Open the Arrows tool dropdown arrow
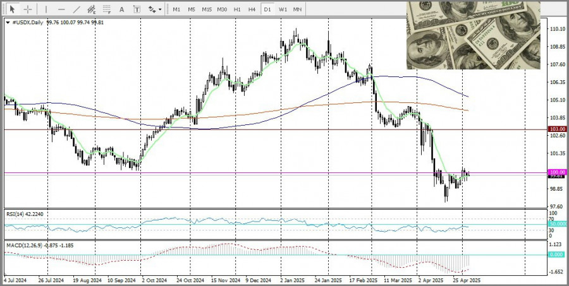 tap(160, 10)
